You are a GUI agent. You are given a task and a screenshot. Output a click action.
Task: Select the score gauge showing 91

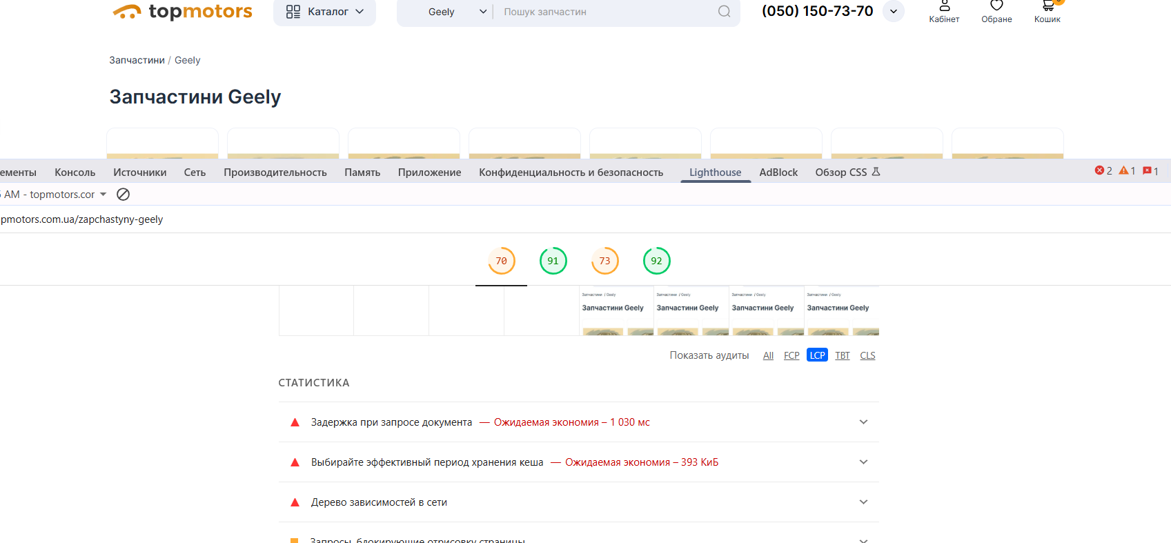click(x=553, y=261)
